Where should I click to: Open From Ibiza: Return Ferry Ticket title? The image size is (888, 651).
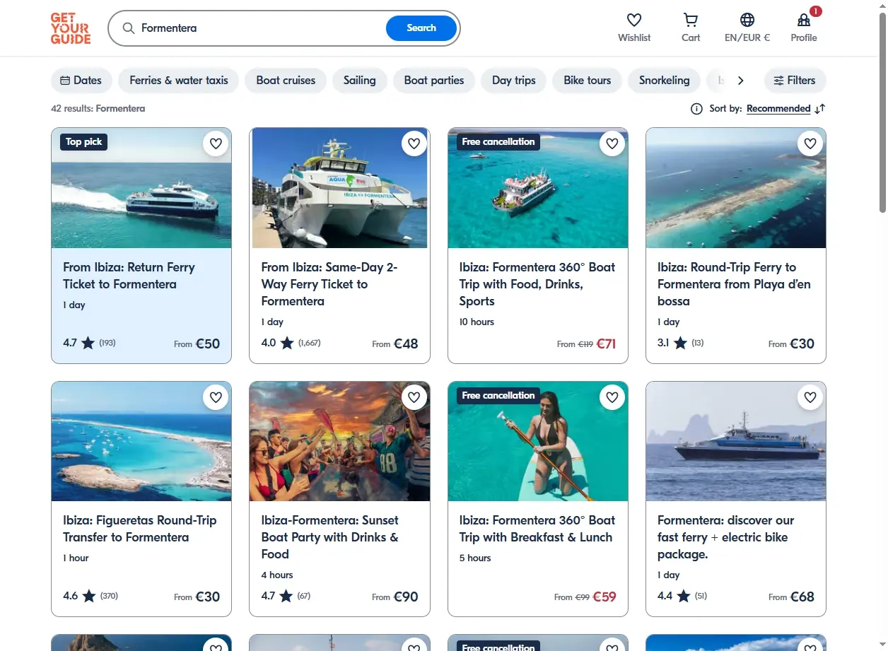[129, 276]
